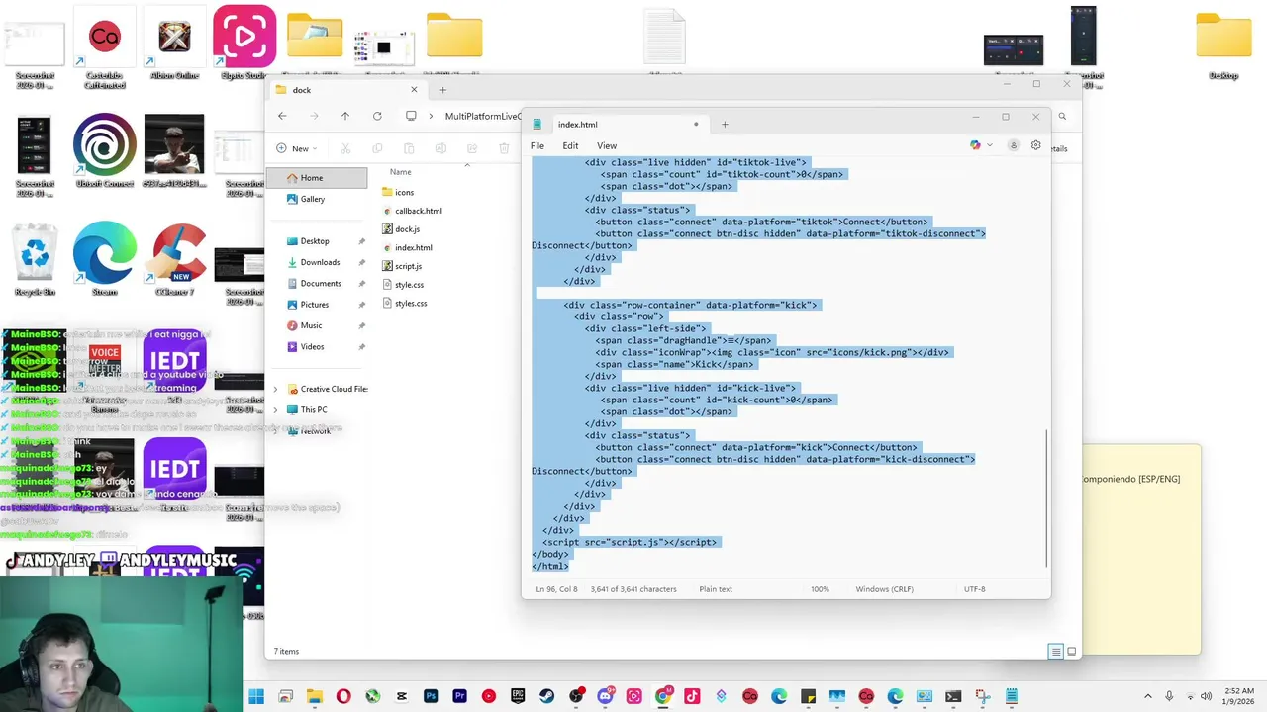The height and width of the screenshot is (712, 1267).
Task: Expand Network tree node
Action: [x=276, y=431]
